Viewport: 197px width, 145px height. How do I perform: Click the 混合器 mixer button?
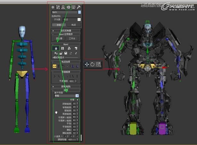59,38
